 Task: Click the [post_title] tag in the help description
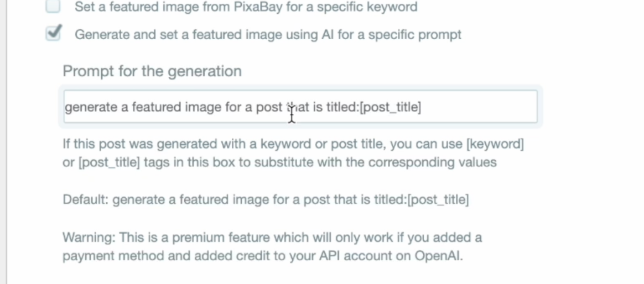110,163
